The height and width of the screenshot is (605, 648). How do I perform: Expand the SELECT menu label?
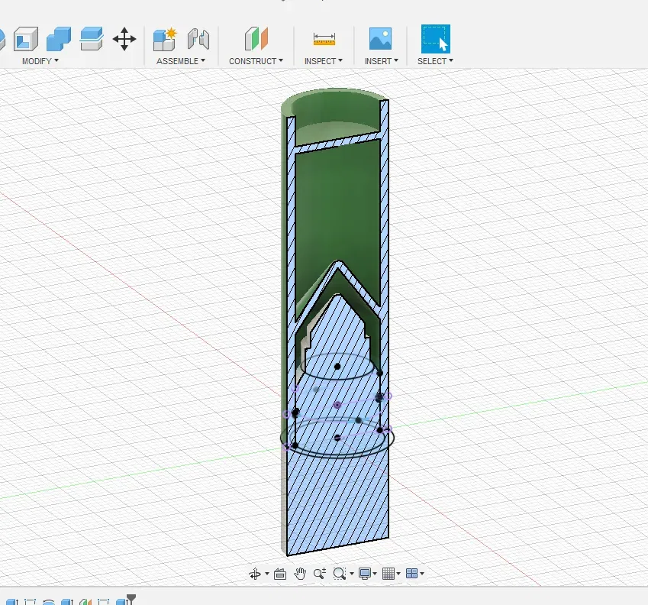pyautogui.click(x=435, y=61)
